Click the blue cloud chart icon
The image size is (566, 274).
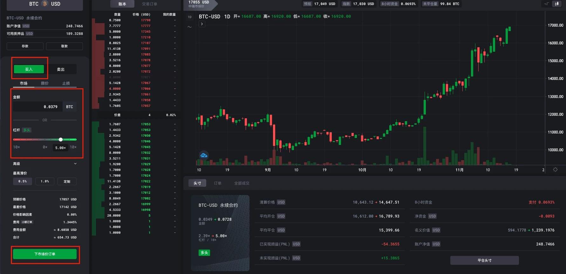204,155
